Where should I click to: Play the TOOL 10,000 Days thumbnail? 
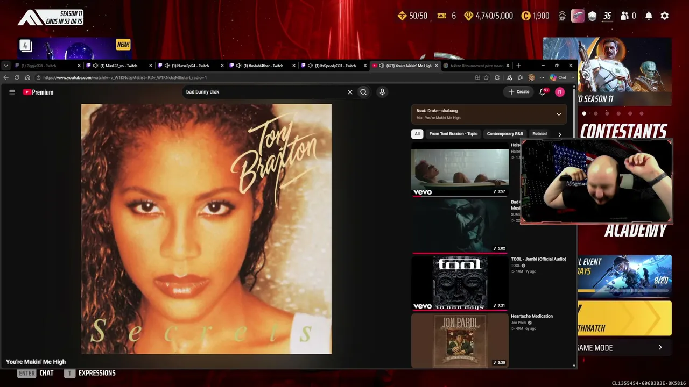coord(460,283)
